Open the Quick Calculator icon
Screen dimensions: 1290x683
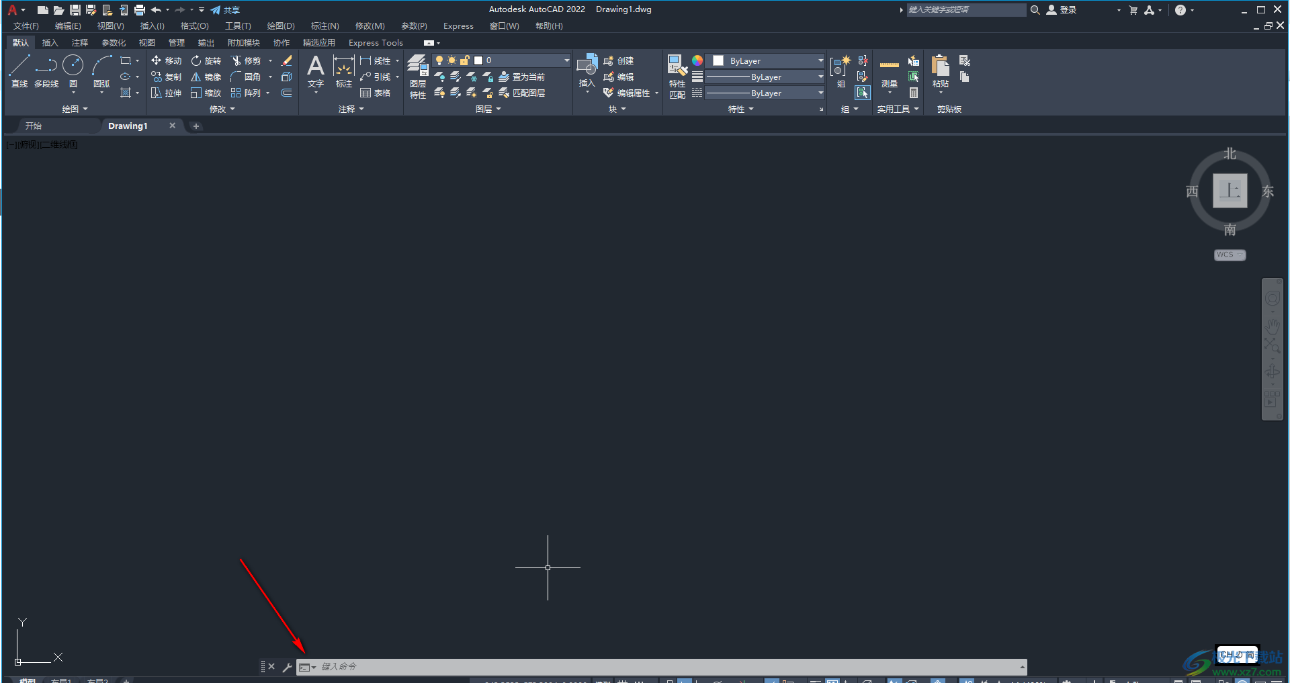[x=914, y=93]
